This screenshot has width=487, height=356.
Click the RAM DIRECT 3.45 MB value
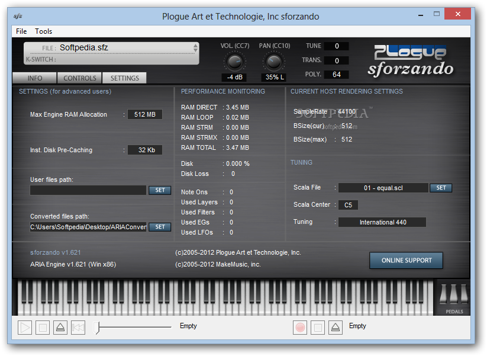pyautogui.click(x=237, y=107)
